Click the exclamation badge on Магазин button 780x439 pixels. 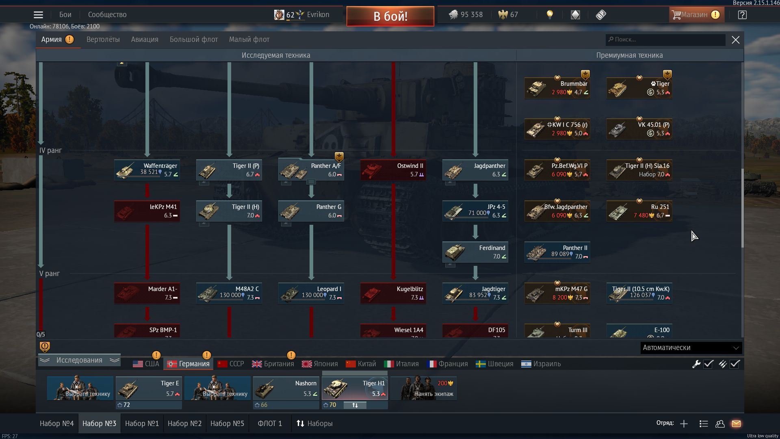pos(715,15)
